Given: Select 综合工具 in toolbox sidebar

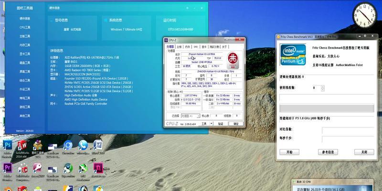Looking at the screenshot, I should pos(25,80).
